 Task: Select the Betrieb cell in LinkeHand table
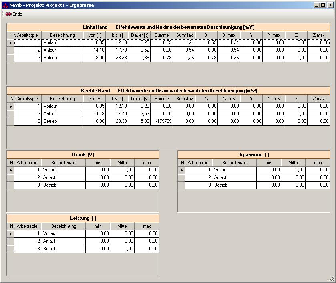[x=62, y=58]
